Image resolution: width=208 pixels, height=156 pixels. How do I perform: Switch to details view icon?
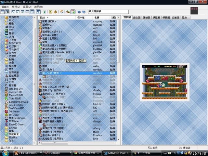27,12
